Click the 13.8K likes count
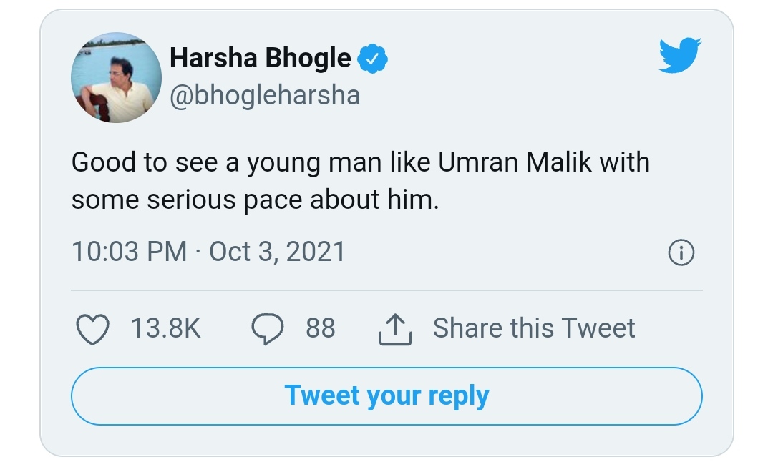The image size is (773, 472). pyautogui.click(x=165, y=328)
